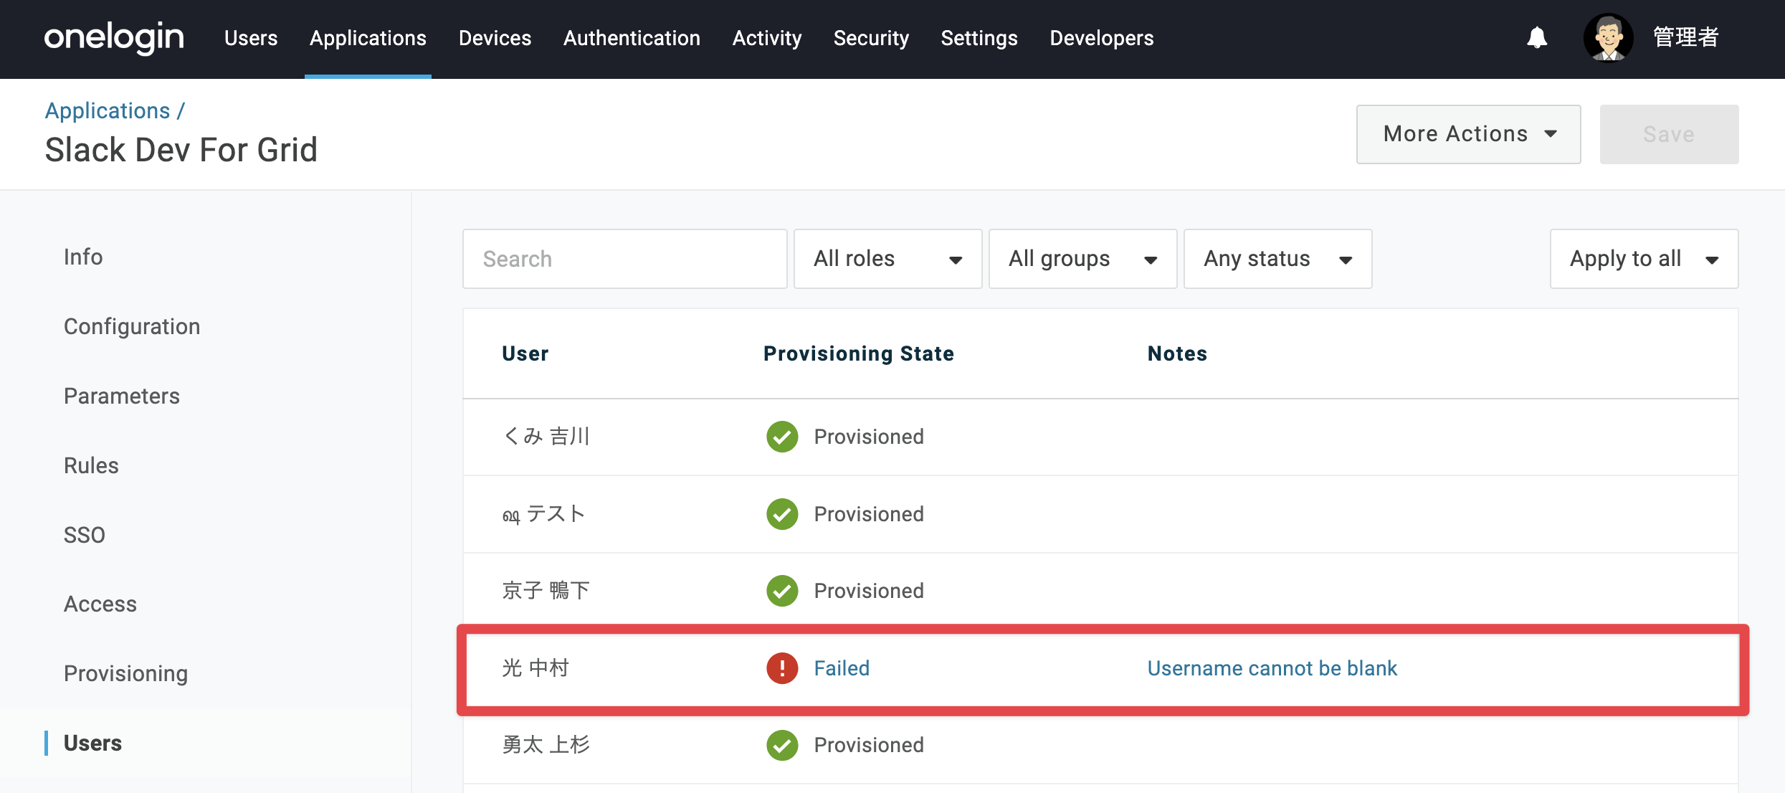Click the User column header
Viewport: 1785px width, 793px height.
coord(525,353)
